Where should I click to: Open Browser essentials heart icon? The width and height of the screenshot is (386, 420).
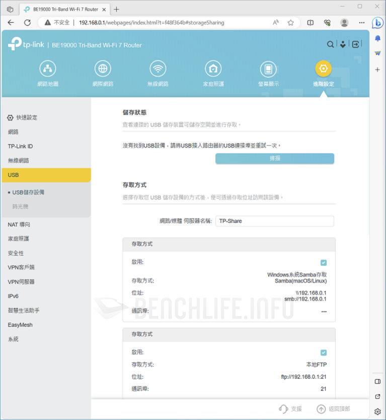point(327,23)
